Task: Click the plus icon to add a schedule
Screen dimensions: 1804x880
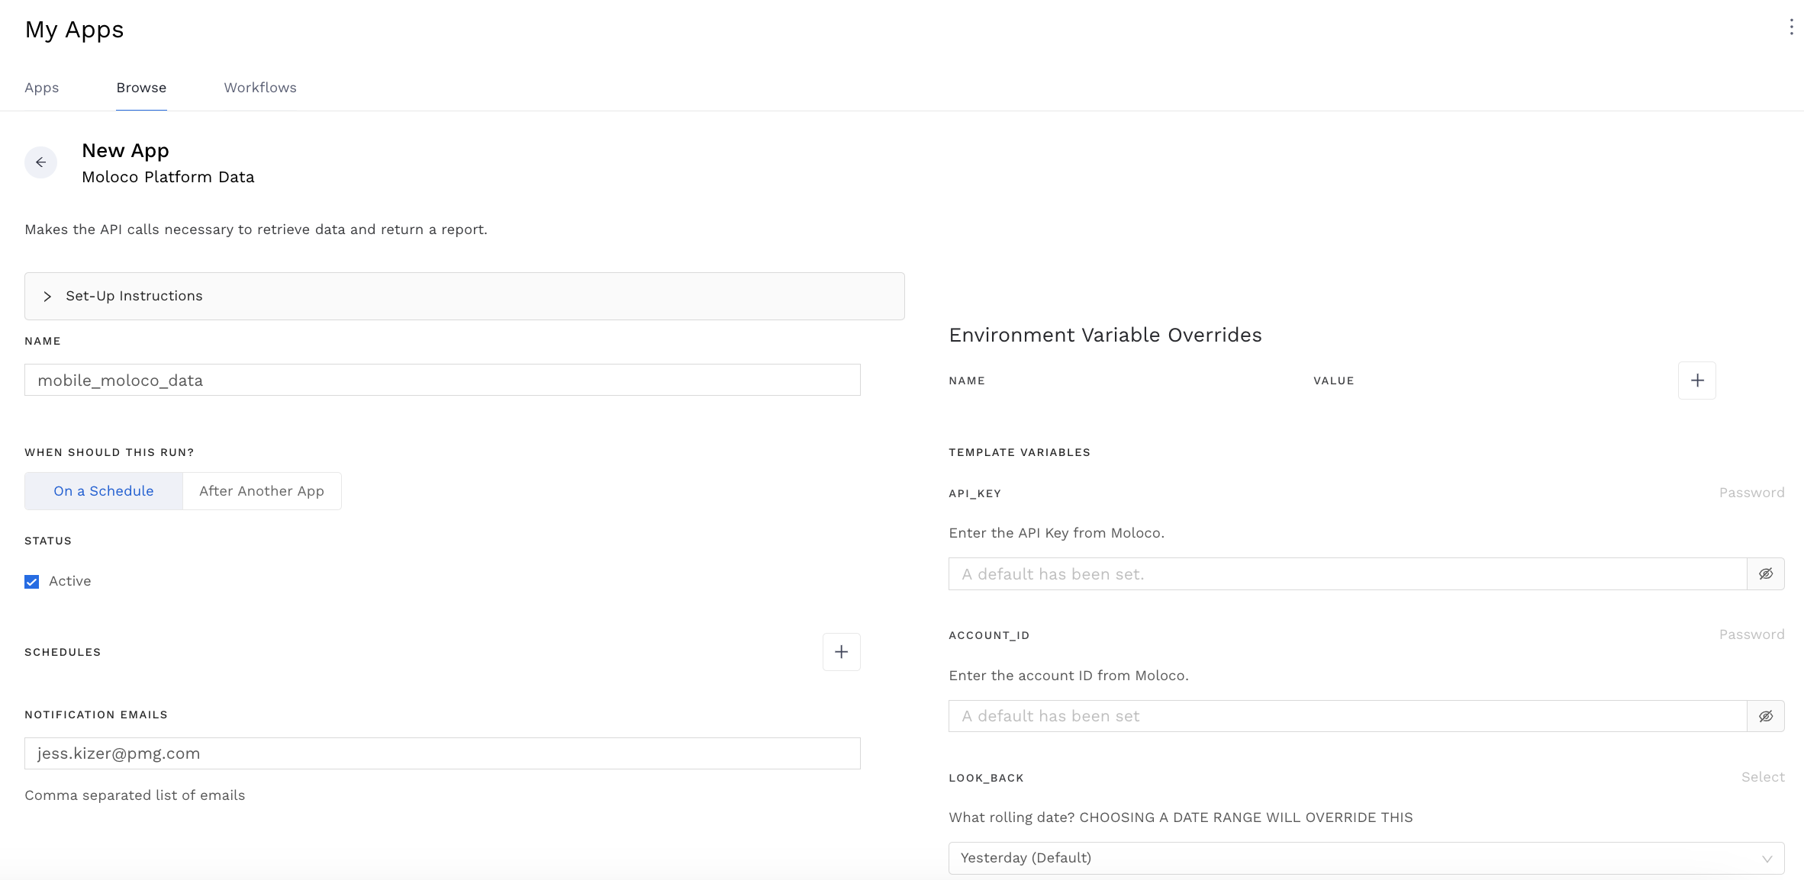Action: point(841,652)
